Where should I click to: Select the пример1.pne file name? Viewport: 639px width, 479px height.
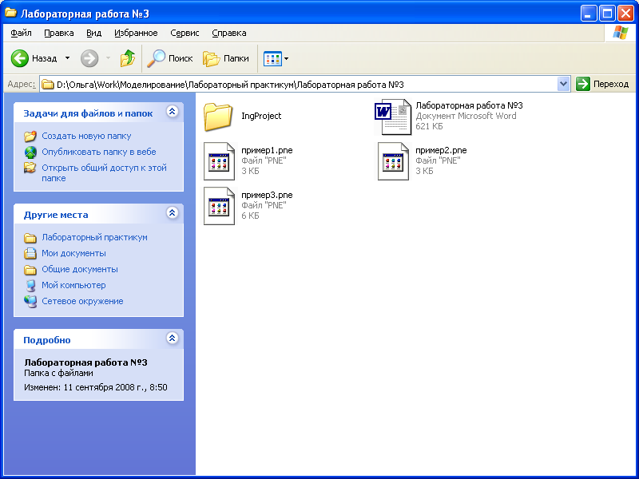coord(267,150)
